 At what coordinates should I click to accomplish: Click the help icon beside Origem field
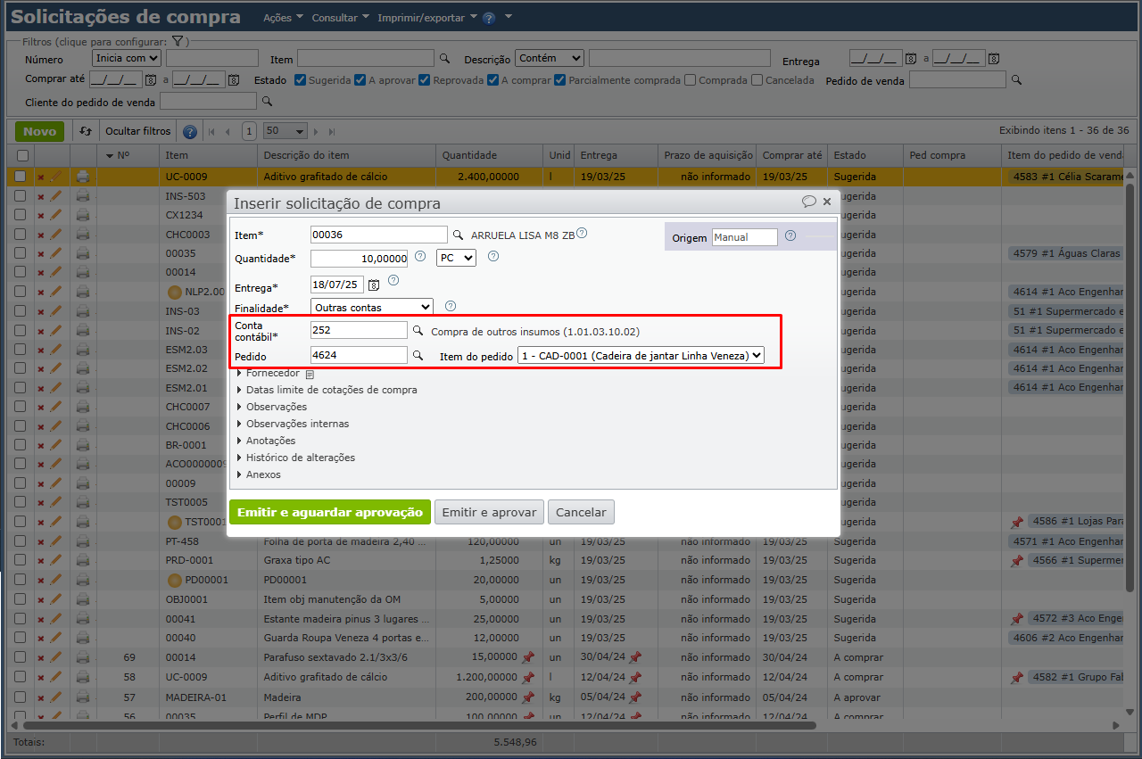click(790, 236)
